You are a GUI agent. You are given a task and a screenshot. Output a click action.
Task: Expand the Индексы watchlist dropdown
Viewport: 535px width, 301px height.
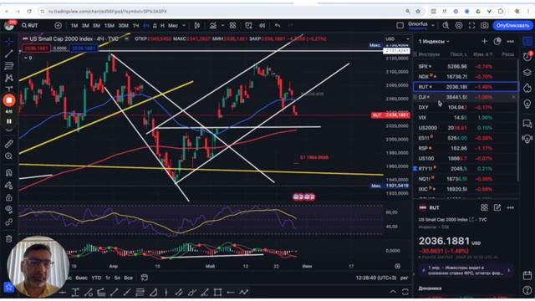click(434, 41)
